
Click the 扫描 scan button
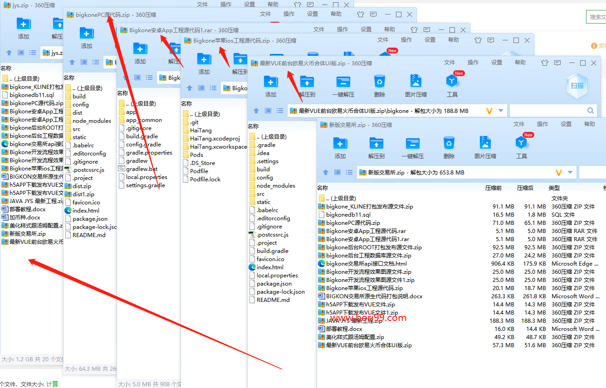(x=577, y=85)
